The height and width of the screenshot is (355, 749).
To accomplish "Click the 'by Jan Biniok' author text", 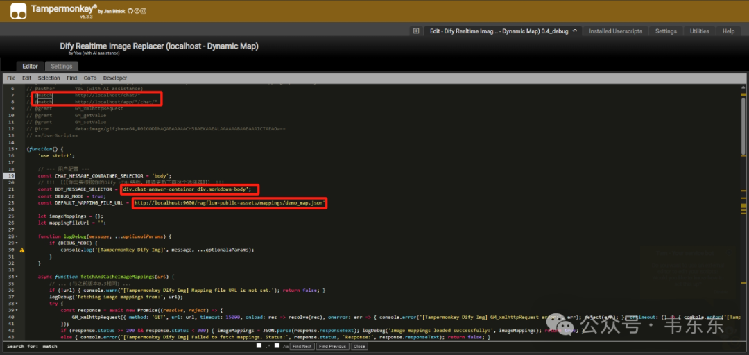I will pyautogui.click(x=112, y=12).
